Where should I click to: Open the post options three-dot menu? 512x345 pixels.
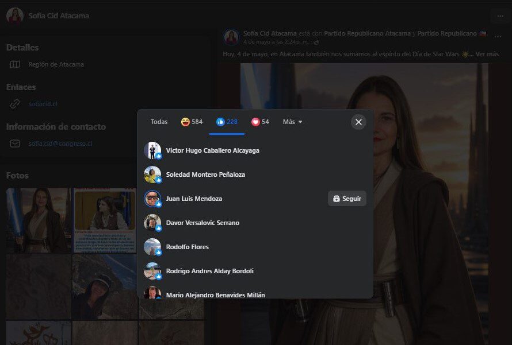[498, 37]
